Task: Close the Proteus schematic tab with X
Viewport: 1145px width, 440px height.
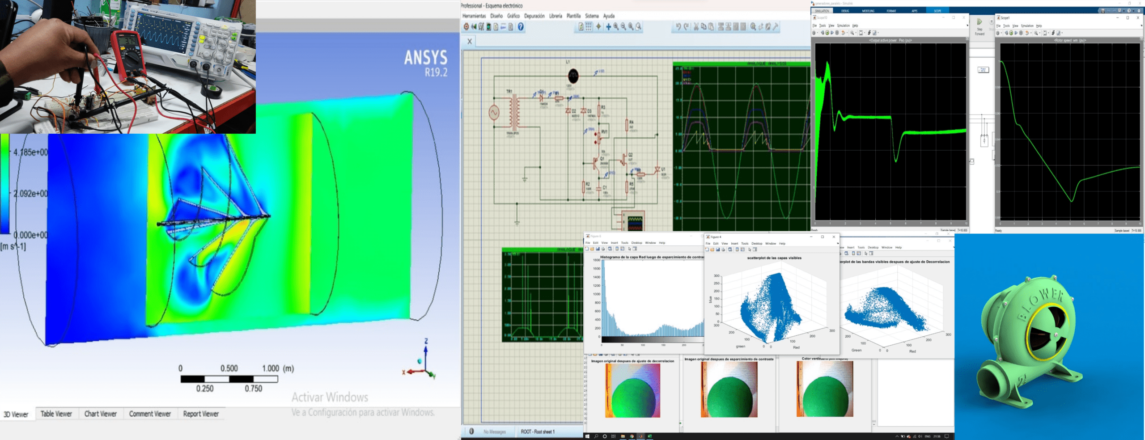Action: coord(470,42)
